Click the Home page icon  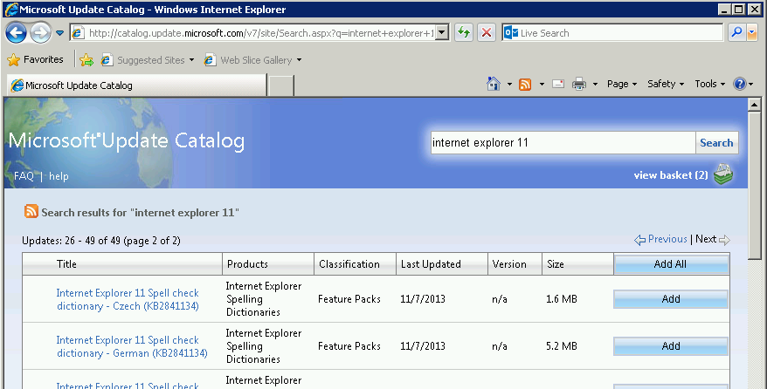494,84
